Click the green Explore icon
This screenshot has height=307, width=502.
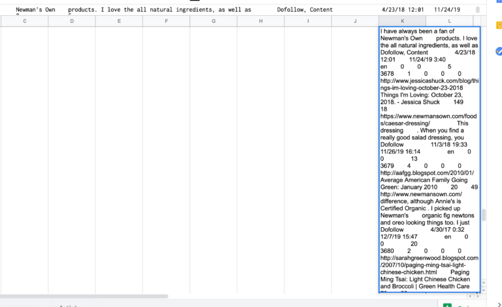[x=448, y=304]
